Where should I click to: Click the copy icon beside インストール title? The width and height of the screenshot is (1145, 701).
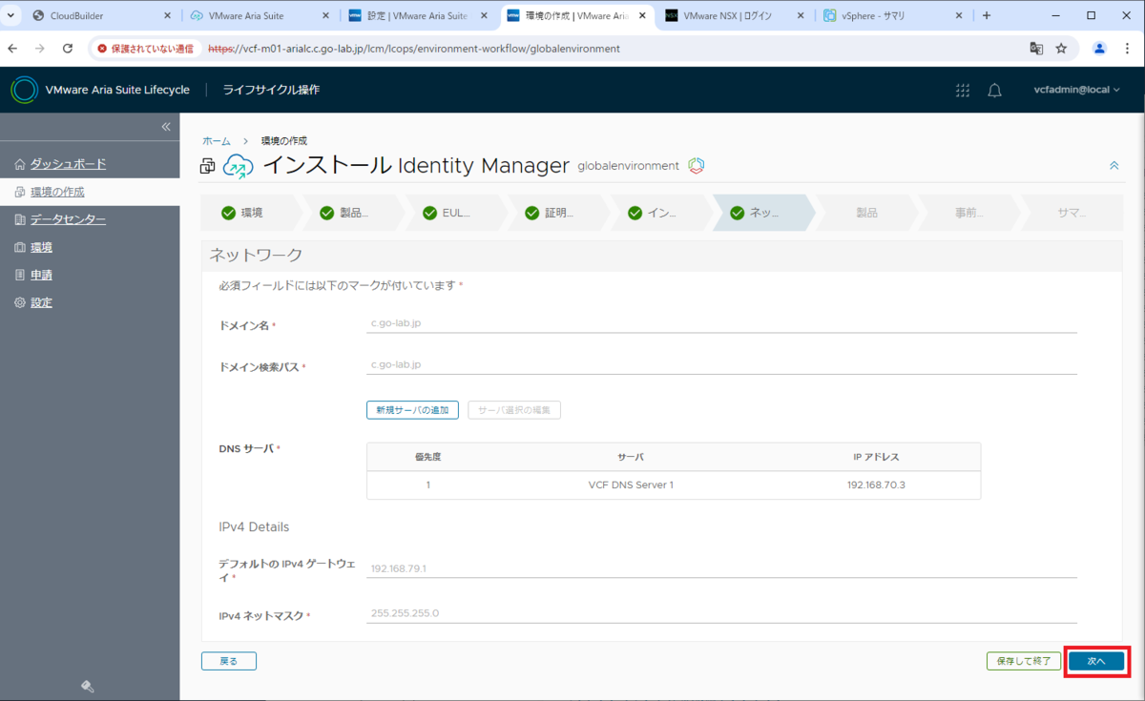[x=208, y=166]
